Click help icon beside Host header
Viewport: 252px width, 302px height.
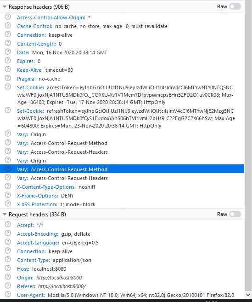point(8,268)
